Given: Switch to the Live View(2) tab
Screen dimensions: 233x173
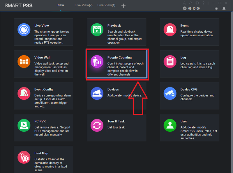Looking at the screenshot, I should (84, 5).
